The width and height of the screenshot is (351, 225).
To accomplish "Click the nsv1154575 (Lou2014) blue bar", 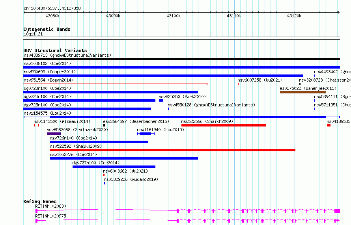I will click(x=182, y=117).
